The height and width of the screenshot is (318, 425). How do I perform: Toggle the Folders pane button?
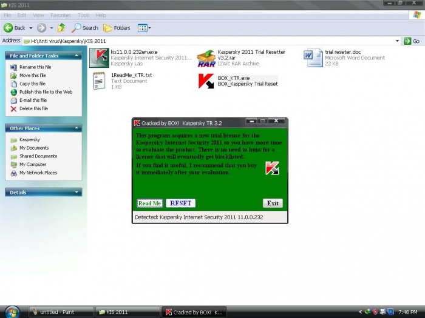coord(117,28)
